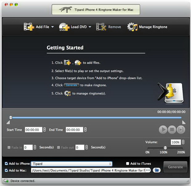
Task: Click the Add File film icon
Action: point(29,27)
